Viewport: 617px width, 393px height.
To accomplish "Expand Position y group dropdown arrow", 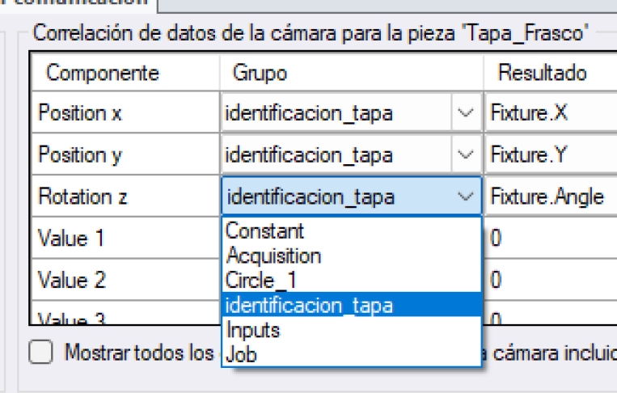I will coord(465,154).
